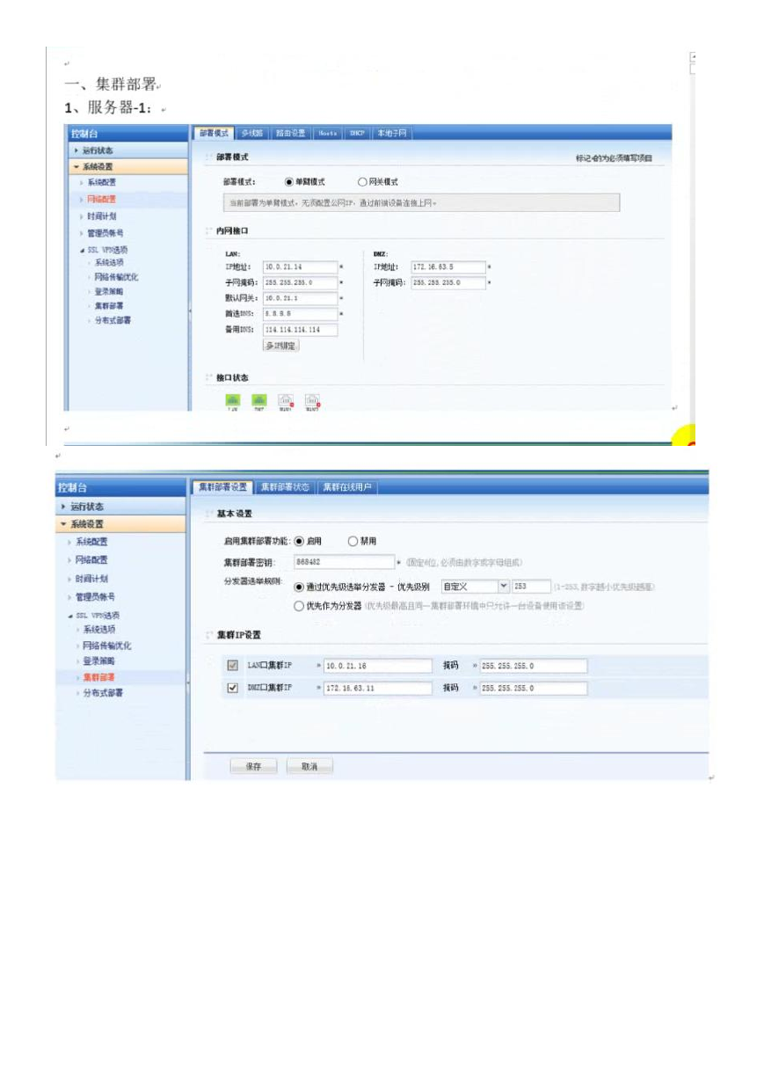Switch to the 部署模式 tab
764x1080 pixels.
coord(214,133)
